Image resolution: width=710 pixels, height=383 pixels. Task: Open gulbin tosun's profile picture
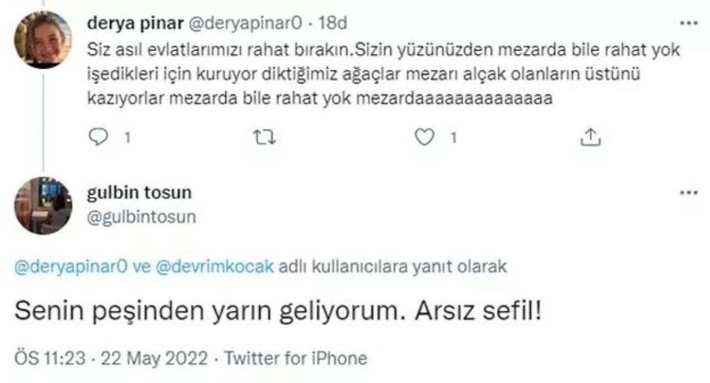tap(43, 206)
